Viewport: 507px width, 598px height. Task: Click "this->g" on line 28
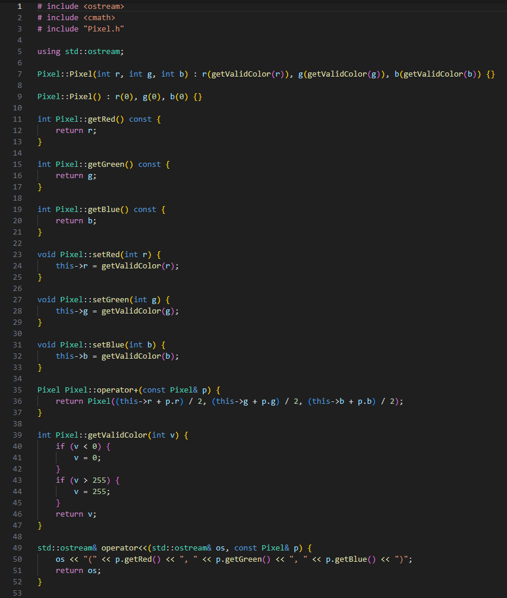coord(72,311)
